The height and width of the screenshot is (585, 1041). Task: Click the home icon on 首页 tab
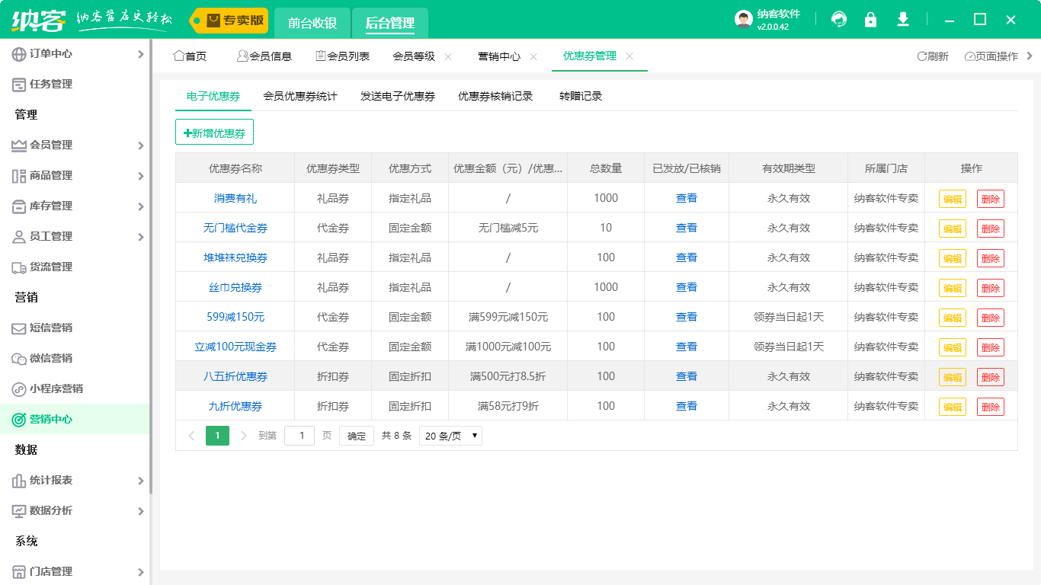click(179, 56)
